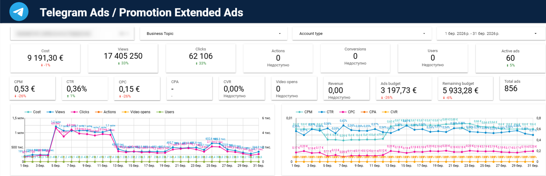Expand the Account type dropdown

coord(362,34)
